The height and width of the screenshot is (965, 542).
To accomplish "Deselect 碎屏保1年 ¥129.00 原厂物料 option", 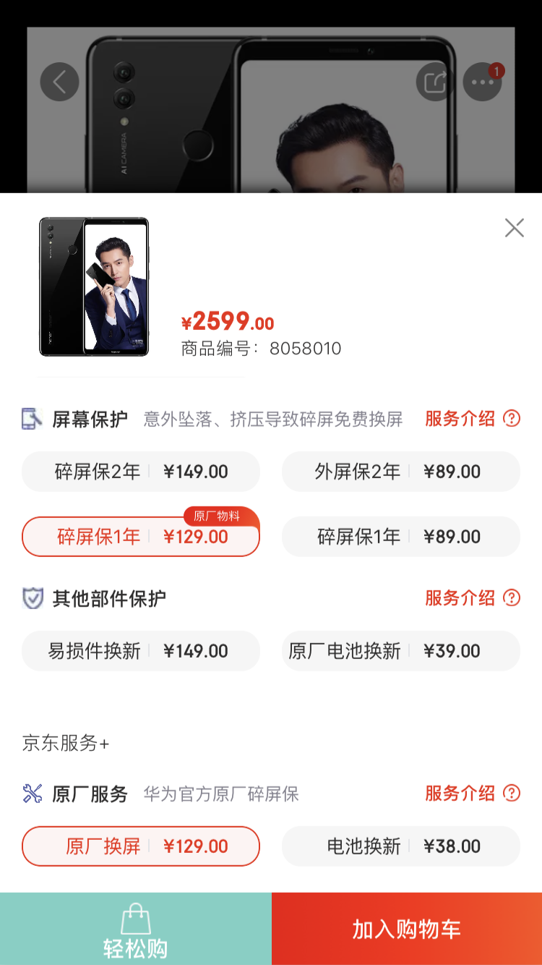I will point(141,537).
